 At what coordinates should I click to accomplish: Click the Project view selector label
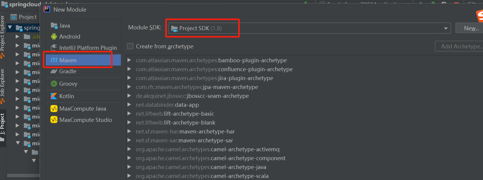[x=28, y=17]
